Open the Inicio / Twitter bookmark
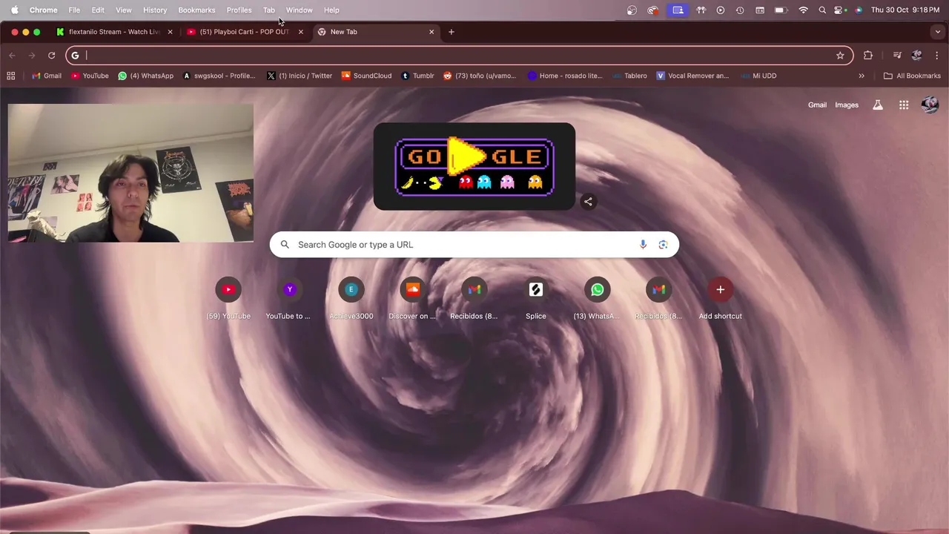Viewport: 949px width, 534px height. tap(300, 76)
